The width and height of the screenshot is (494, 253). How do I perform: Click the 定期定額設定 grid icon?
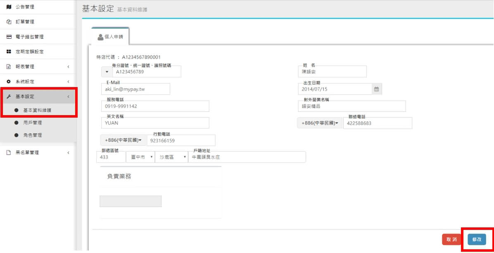8,52
